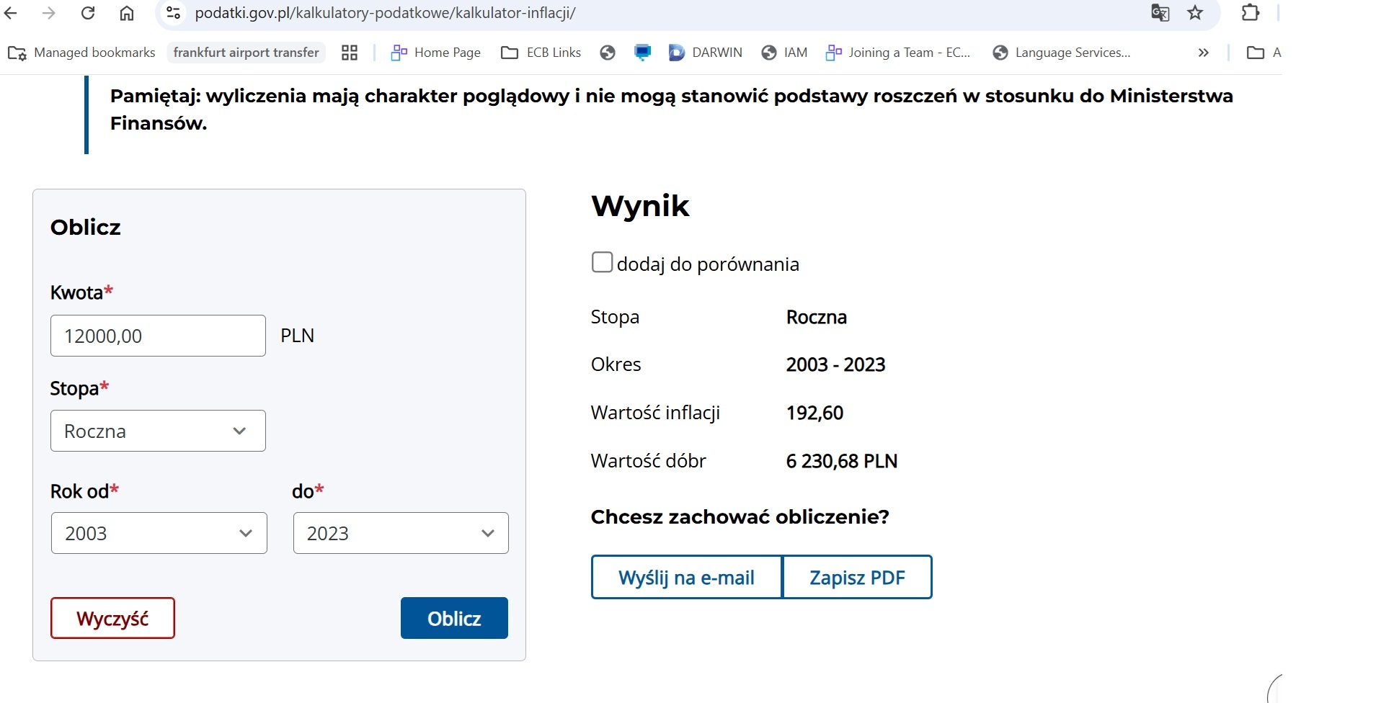This screenshot has width=1381, height=703.
Task: Open the Managed bookmarks folder
Action: tap(81, 53)
